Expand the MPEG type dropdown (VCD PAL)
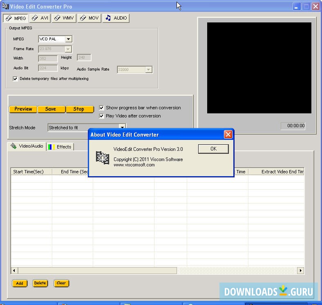This screenshot has width=322, height=305. point(68,39)
